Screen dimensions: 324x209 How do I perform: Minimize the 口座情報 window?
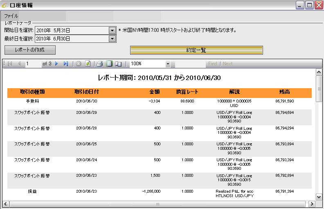[300, 5]
